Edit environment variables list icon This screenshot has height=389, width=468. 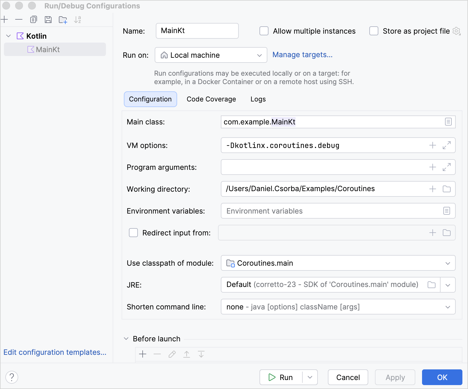[x=447, y=211]
